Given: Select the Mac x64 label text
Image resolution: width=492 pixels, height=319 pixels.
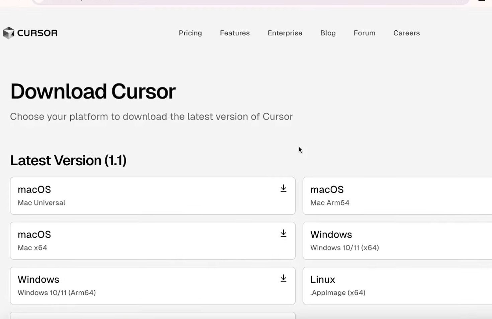Looking at the screenshot, I should (x=32, y=248).
